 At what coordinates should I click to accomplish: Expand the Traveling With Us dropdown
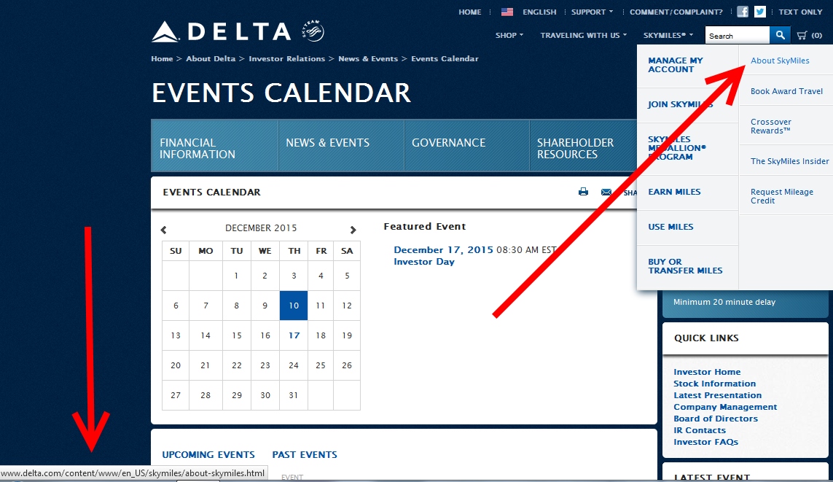583,35
